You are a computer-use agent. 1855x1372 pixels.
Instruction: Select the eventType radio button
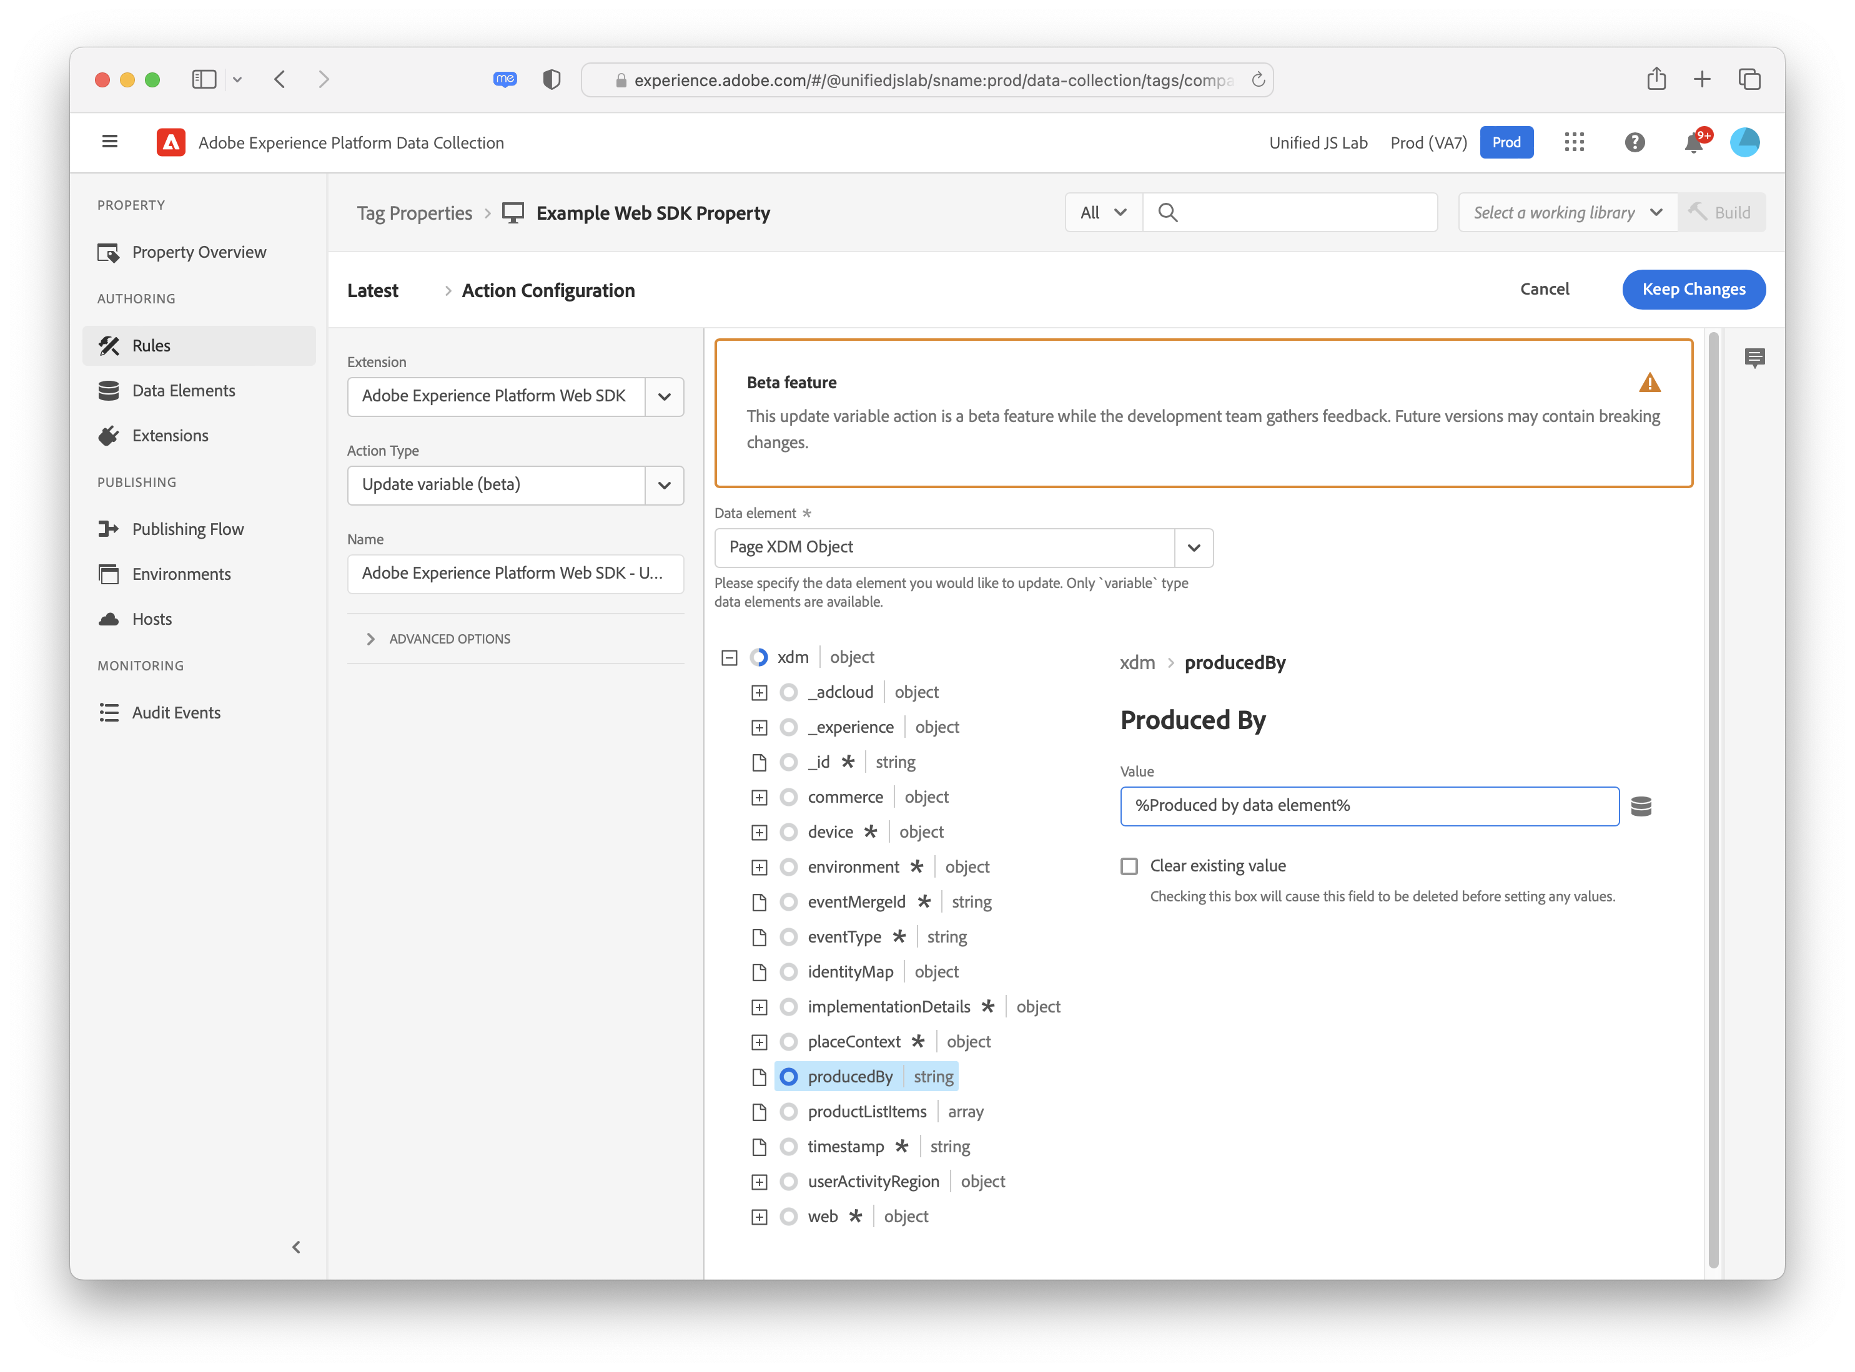(789, 937)
